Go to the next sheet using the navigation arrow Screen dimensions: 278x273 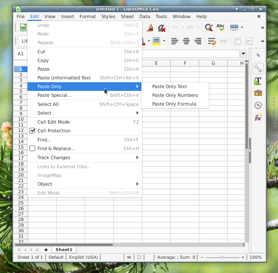pyautogui.click(x=31, y=250)
